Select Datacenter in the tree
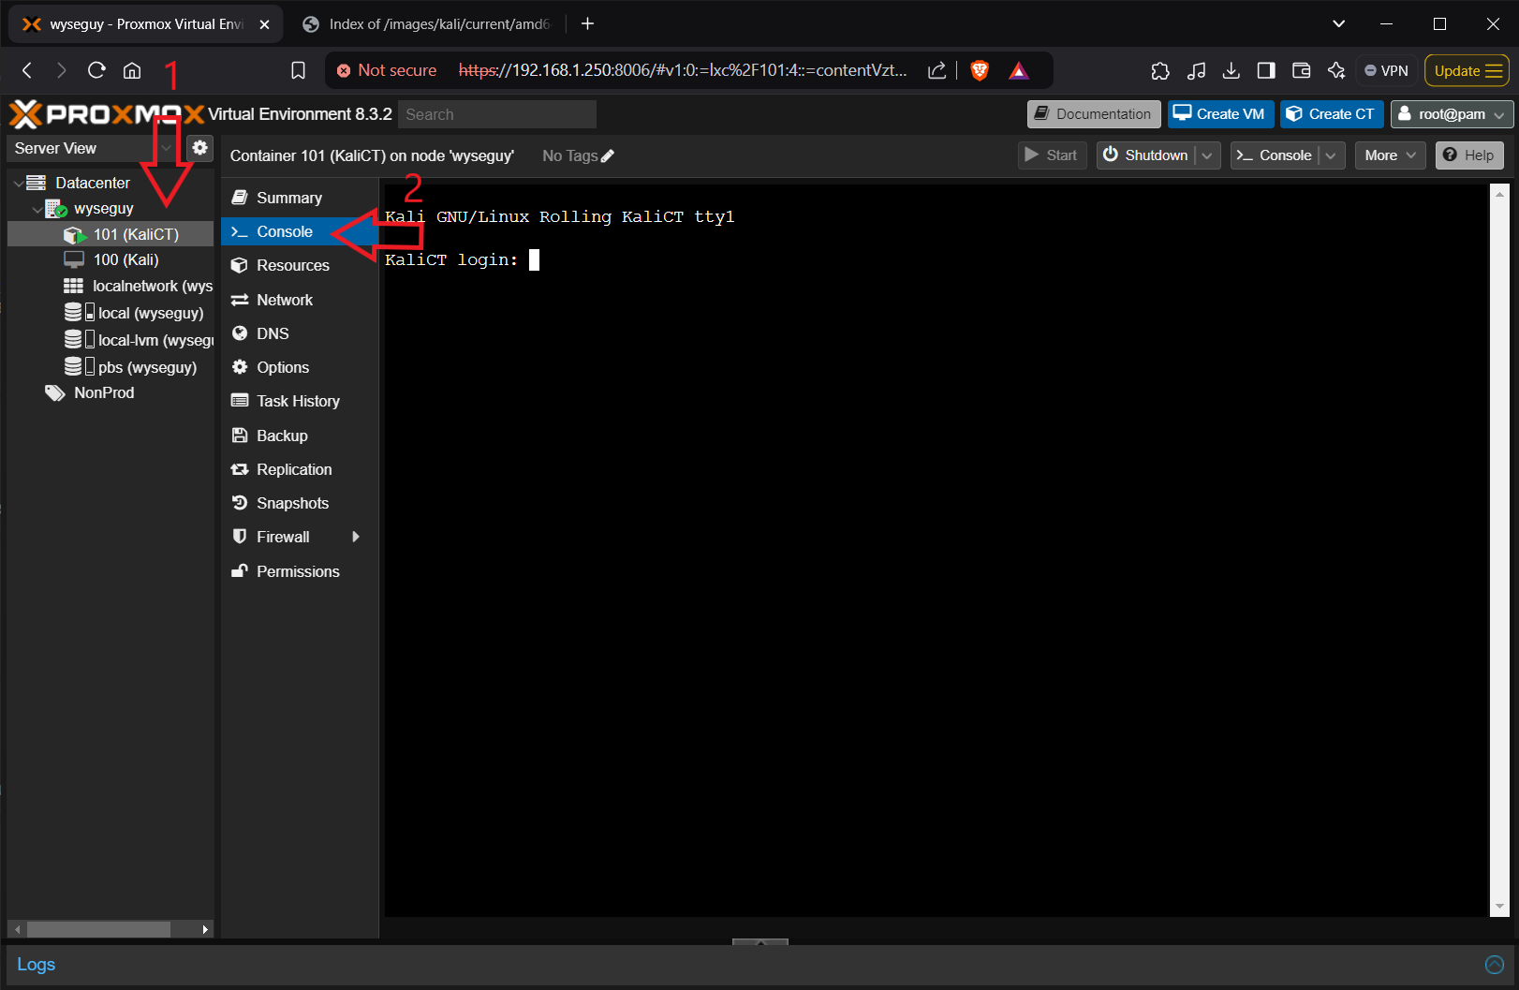The width and height of the screenshot is (1519, 990). (x=92, y=183)
